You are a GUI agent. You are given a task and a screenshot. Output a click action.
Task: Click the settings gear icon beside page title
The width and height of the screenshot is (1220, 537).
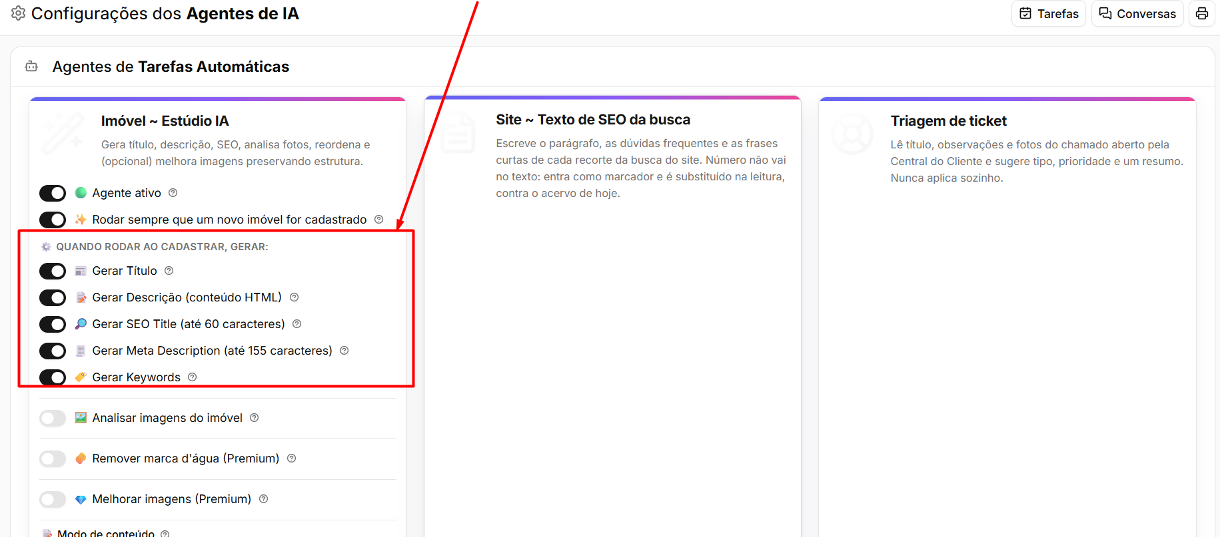(x=18, y=13)
